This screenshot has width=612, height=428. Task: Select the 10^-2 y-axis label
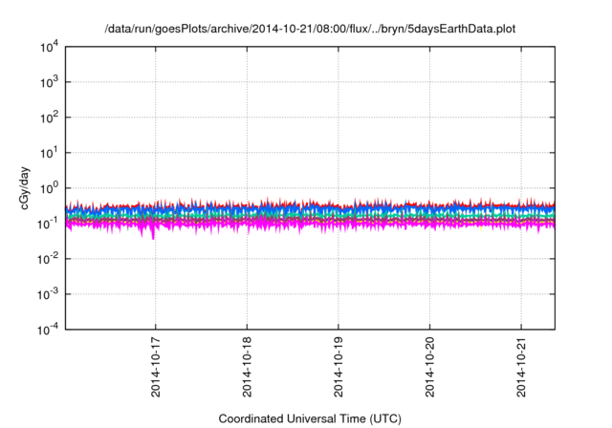[49, 259]
